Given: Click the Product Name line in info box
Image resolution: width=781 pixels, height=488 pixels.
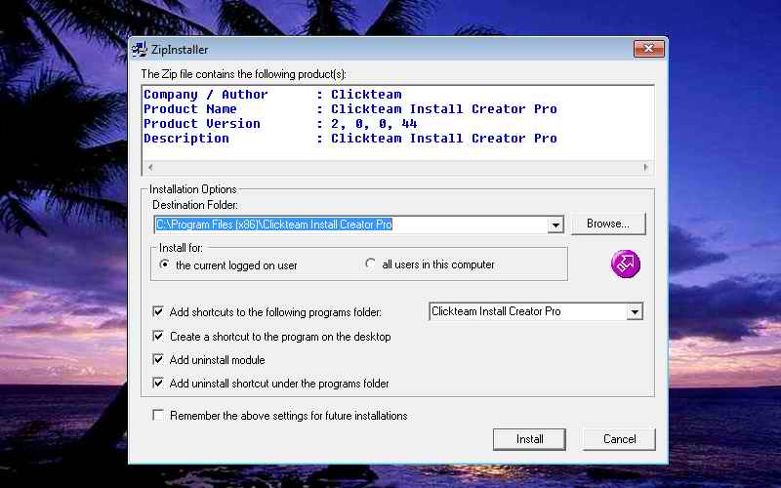Looking at the screenshot, I should [349, 109].
